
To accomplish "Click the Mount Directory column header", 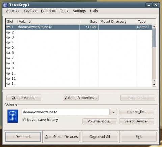I will (x=118, y=21).
